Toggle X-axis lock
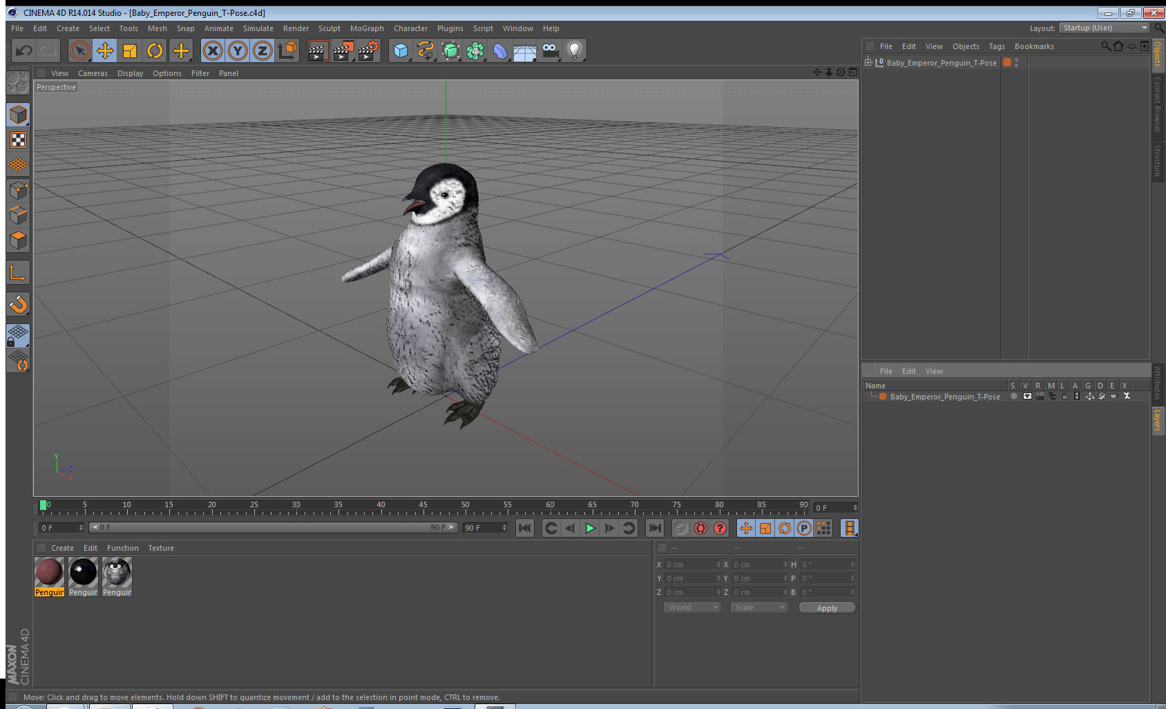 pos(213,50)
